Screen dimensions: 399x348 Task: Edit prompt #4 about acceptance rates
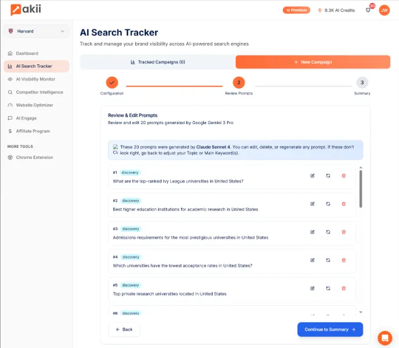point(312,260)
